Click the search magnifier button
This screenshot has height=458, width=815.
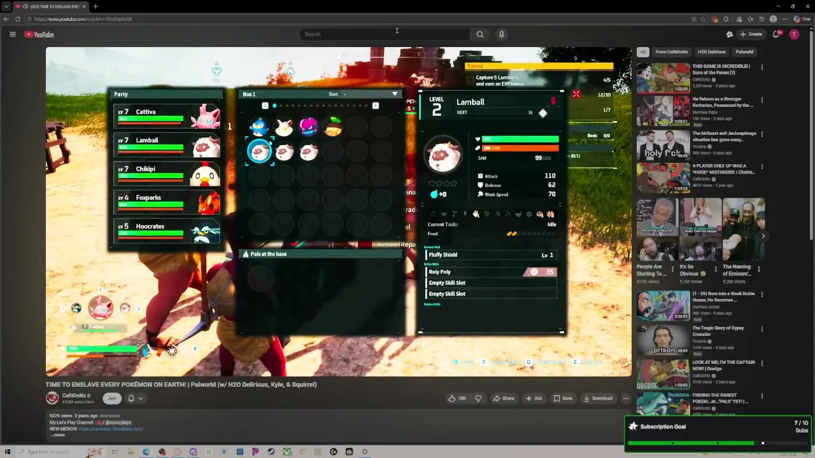pos(480,34)
